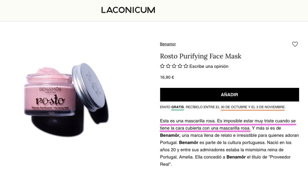Open the Benamor brand link
Screen dimensions: 308x171
(168, 44)
